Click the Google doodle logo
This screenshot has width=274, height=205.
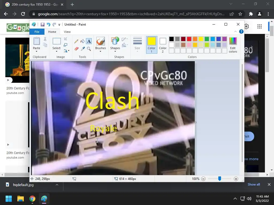(x=18, y=27)
